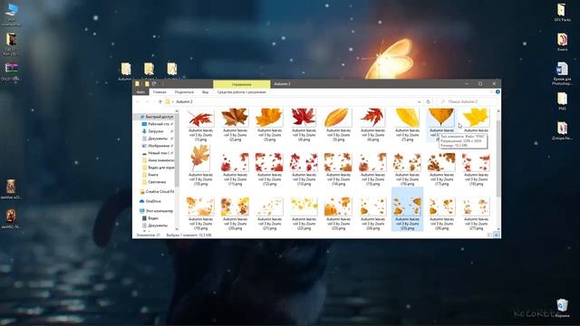580x326 pixels.
Task: Open the address bar history dropdown
Action: [419, 101]
